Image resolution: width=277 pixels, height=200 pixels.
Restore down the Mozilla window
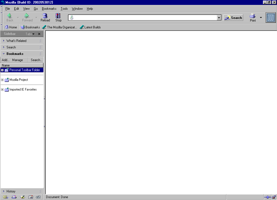(x=269, y=2)
